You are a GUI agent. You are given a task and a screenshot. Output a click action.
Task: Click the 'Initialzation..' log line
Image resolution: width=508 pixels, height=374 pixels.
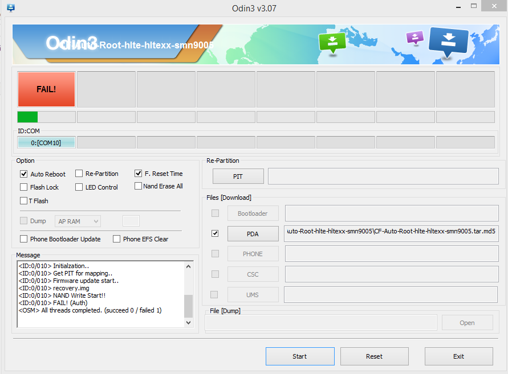point(54,266)
